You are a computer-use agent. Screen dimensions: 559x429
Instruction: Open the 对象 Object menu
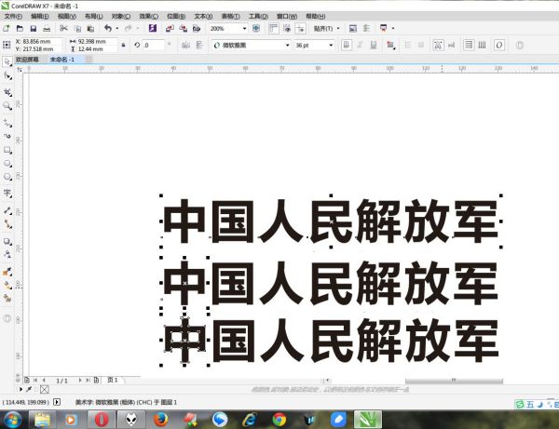[x=121, y=17]
